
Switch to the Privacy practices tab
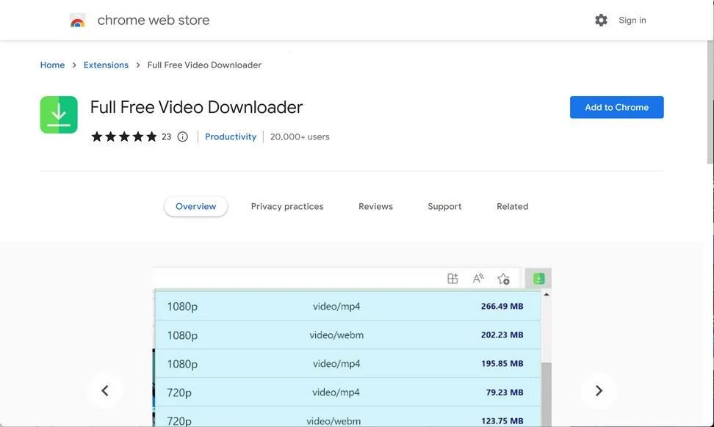pyautogui.click(x=287, y=206)
